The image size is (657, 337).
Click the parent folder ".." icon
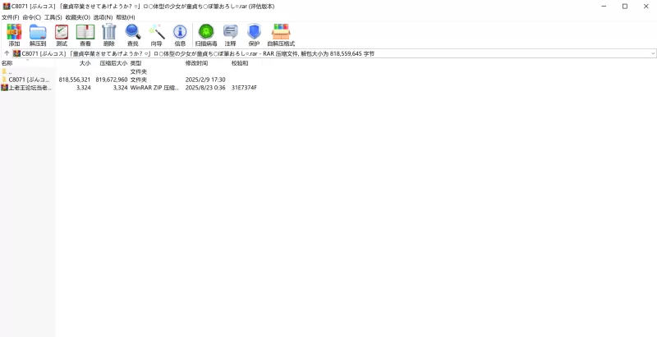(4, 72)
